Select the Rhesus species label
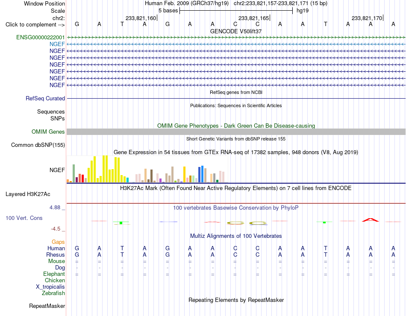 [56, 255]
